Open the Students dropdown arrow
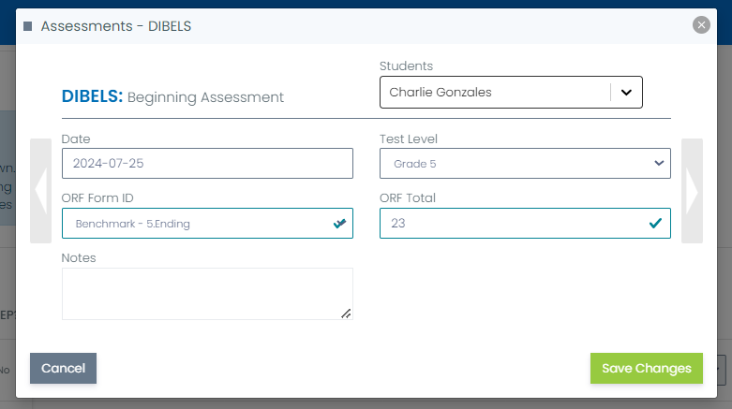 point(626,93)
